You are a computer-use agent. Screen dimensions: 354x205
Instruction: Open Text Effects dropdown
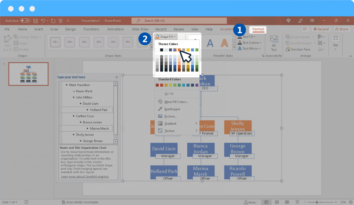pos(249,48)
